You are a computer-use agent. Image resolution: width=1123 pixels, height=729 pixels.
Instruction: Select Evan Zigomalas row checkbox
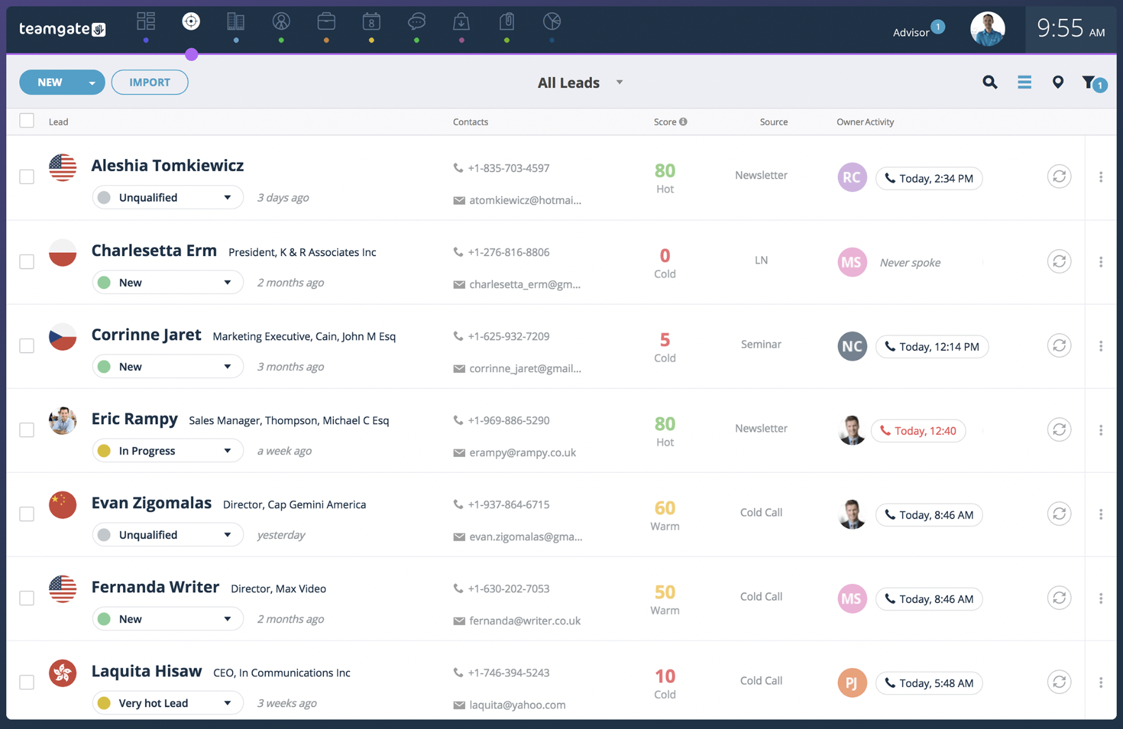(x=27, y=514)
